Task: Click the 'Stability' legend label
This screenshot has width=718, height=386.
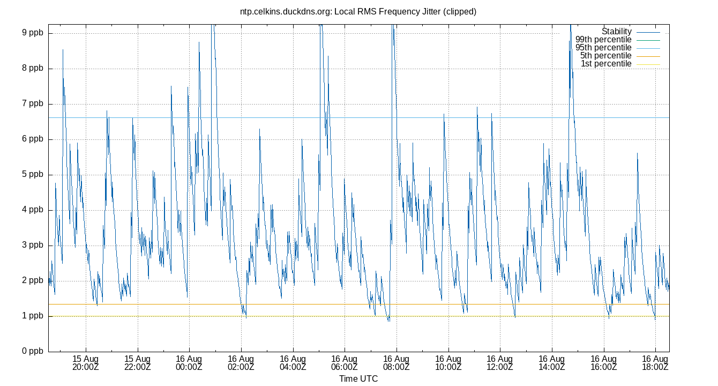Action: 617,32
